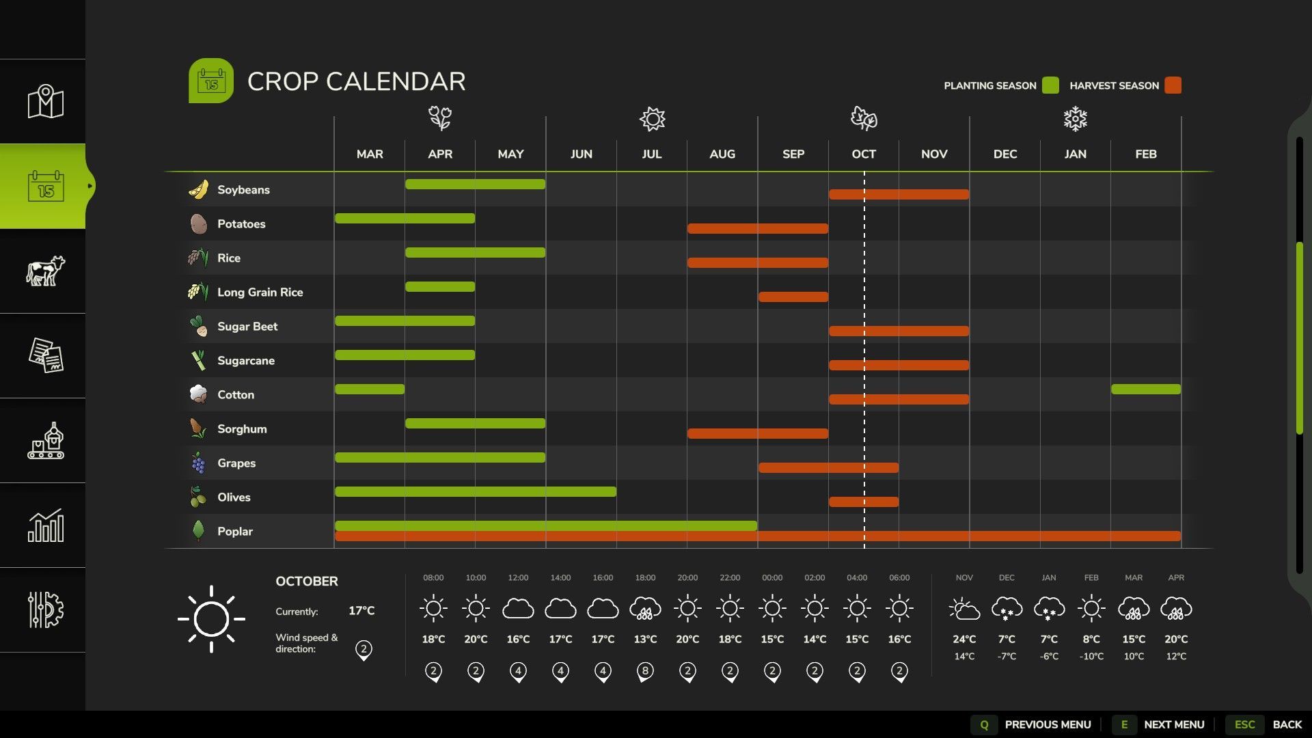Viewport: 1312px width, 738px height.
Task: Click the green planting season swatch
Action: pos(1050,85)
